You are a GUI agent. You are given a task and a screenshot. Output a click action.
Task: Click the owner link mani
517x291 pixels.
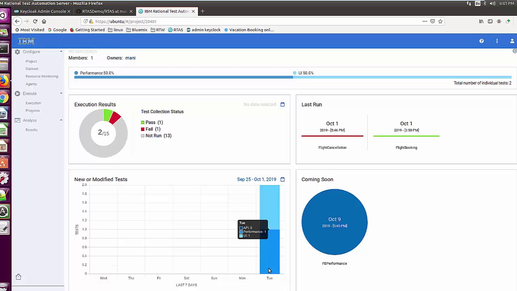coord(130,58)
